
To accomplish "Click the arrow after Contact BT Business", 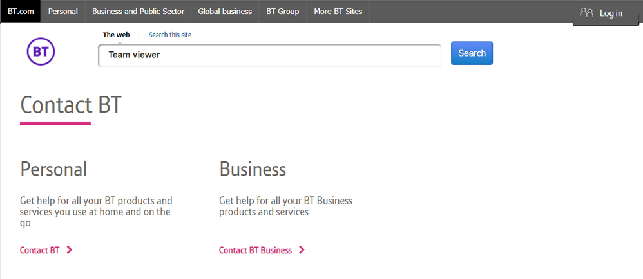I will pyautogui.click(x=302, y=250).
